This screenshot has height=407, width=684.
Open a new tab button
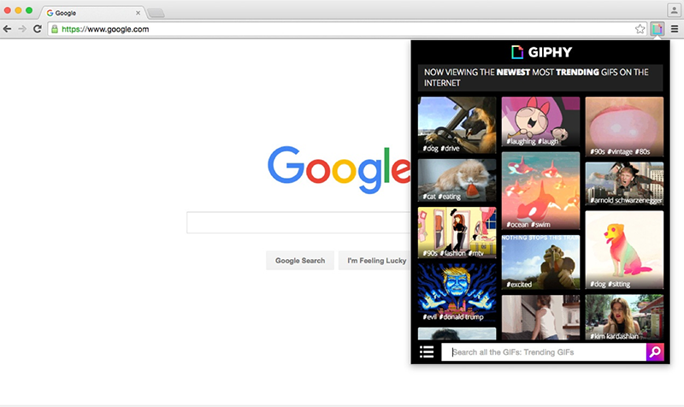pos(156,14)
